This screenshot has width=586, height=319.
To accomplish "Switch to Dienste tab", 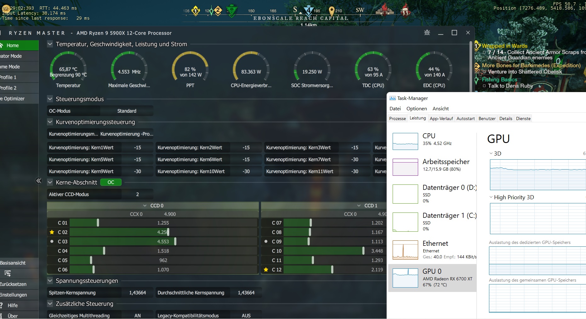I will [523, 118].
